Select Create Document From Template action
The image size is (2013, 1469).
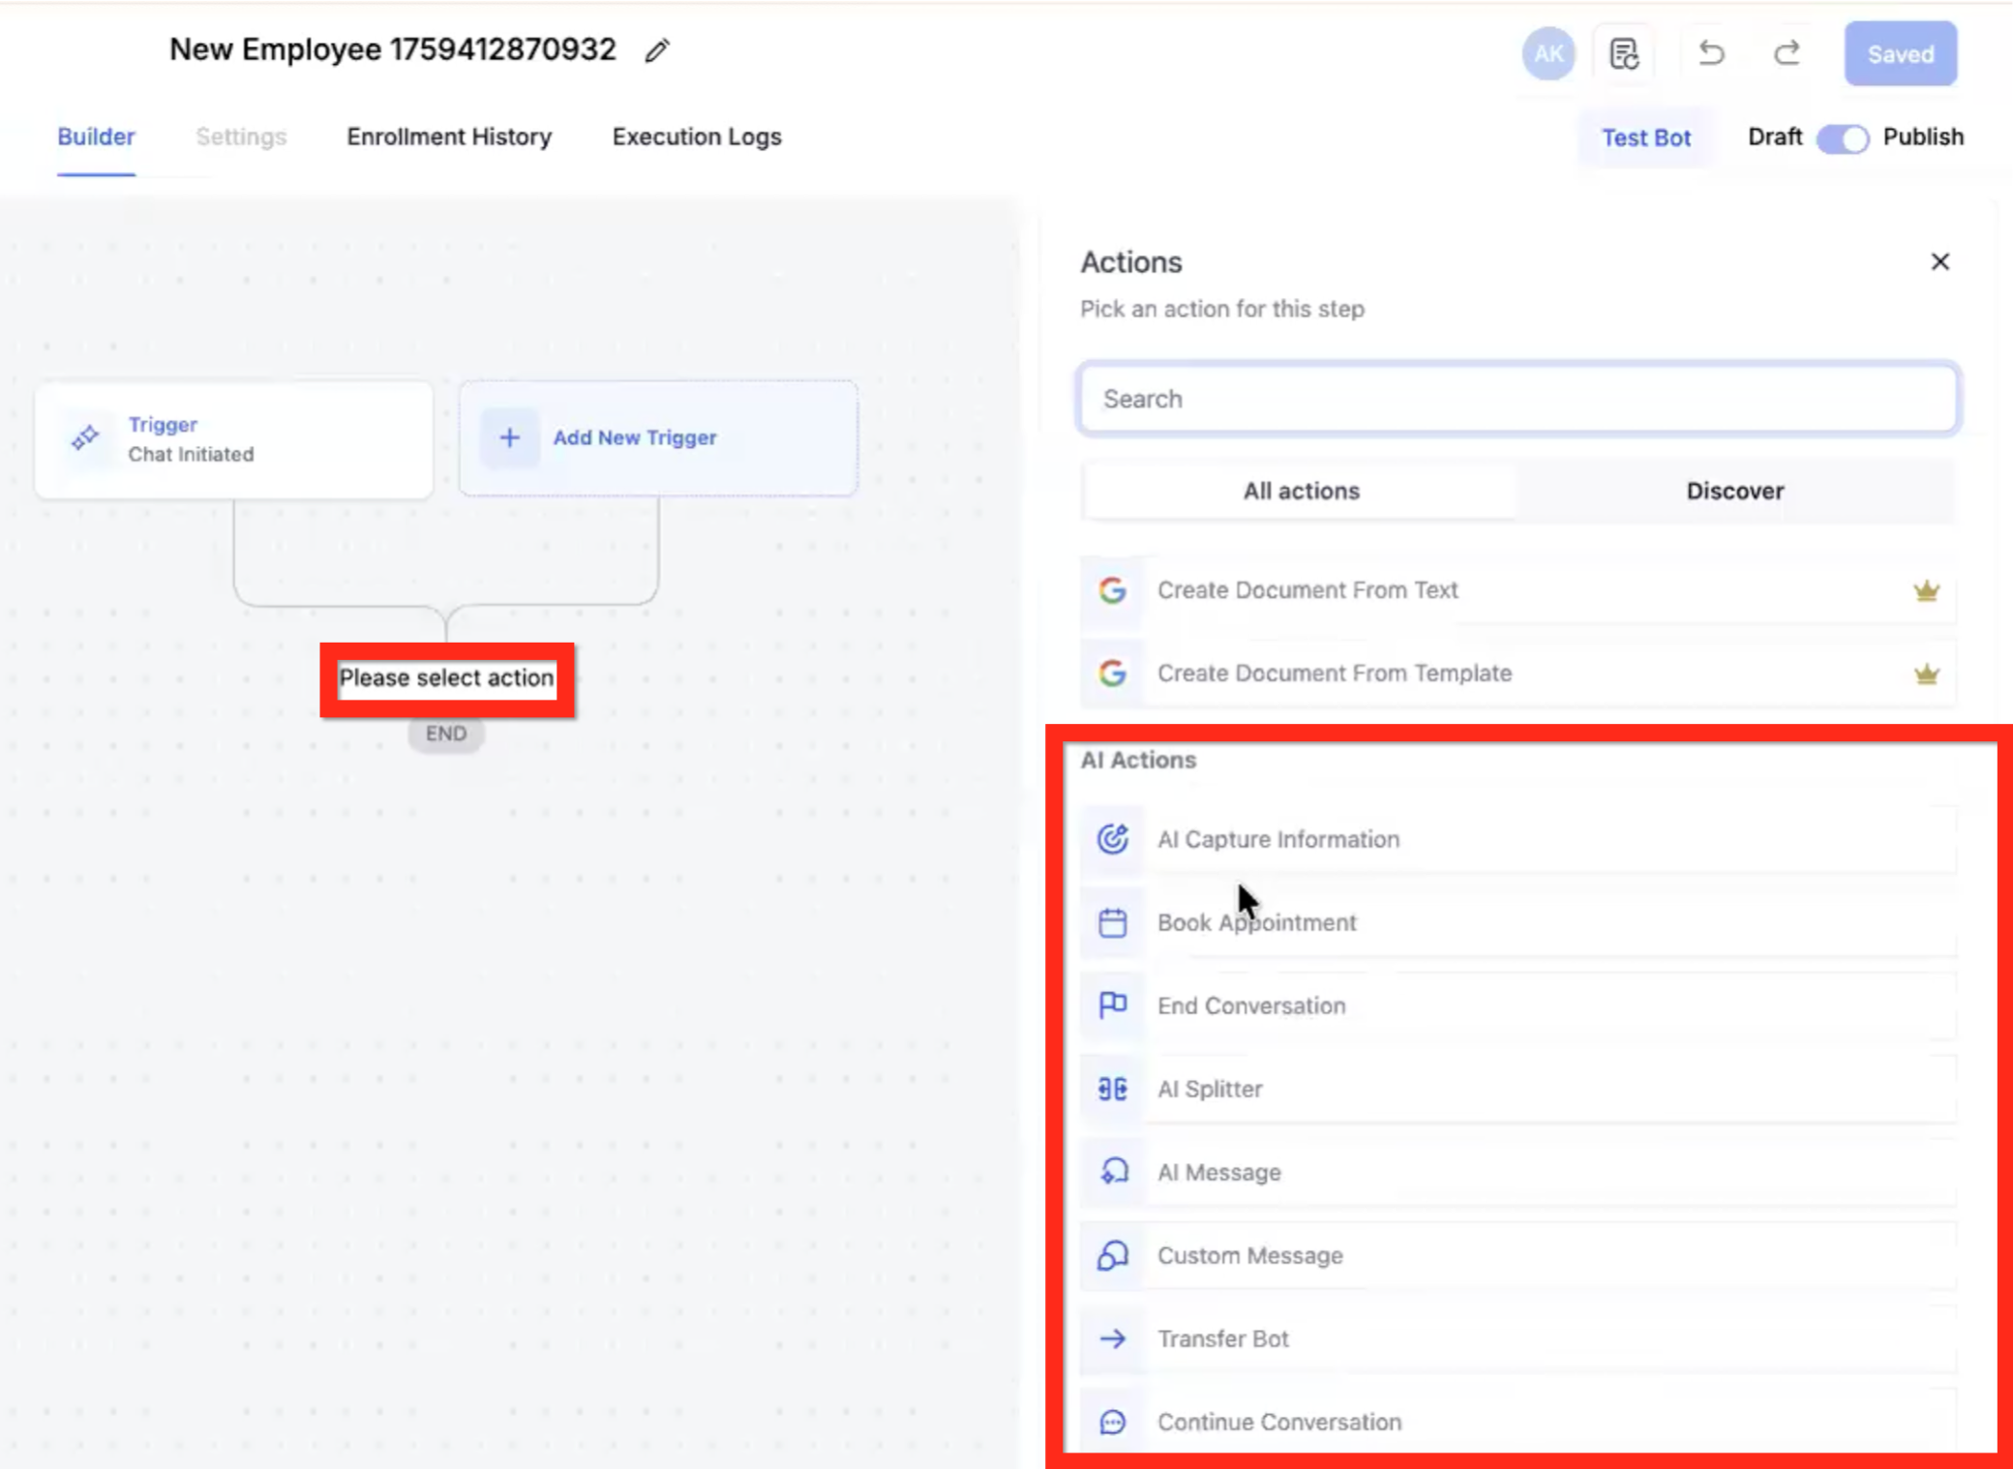pos(1334,674)
